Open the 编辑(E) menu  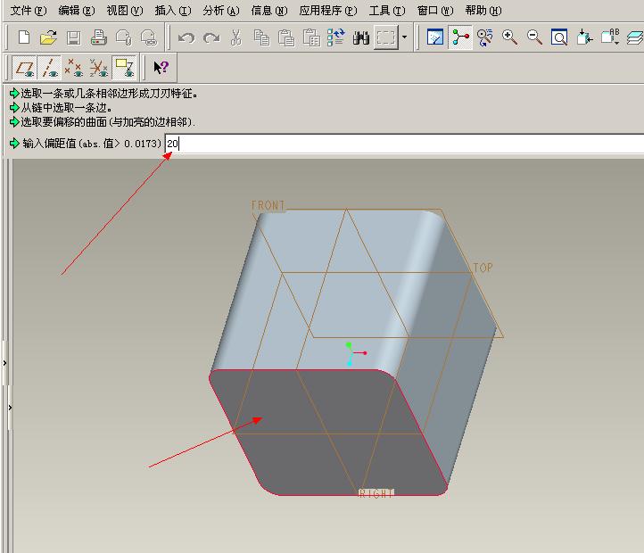click(77, 11)
